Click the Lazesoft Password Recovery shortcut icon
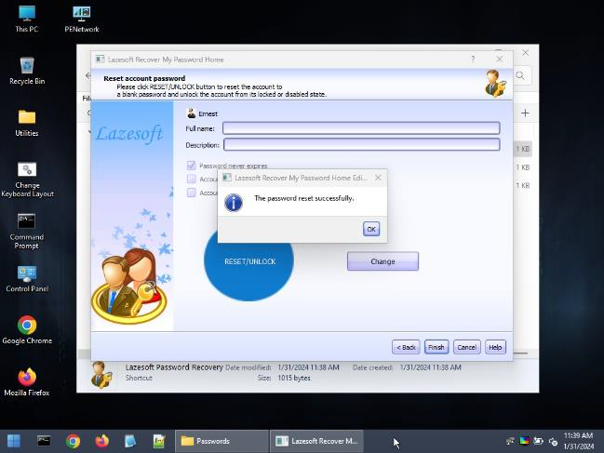 pos(101,375)
